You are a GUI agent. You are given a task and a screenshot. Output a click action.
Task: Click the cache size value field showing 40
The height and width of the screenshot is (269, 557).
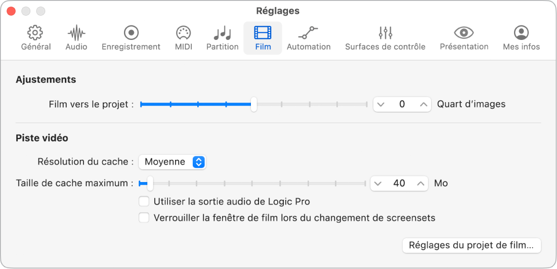pos(399,183)
